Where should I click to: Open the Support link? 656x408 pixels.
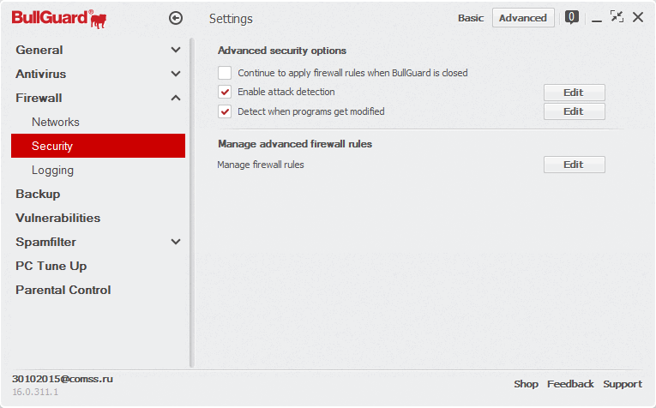tap(623, 384)
